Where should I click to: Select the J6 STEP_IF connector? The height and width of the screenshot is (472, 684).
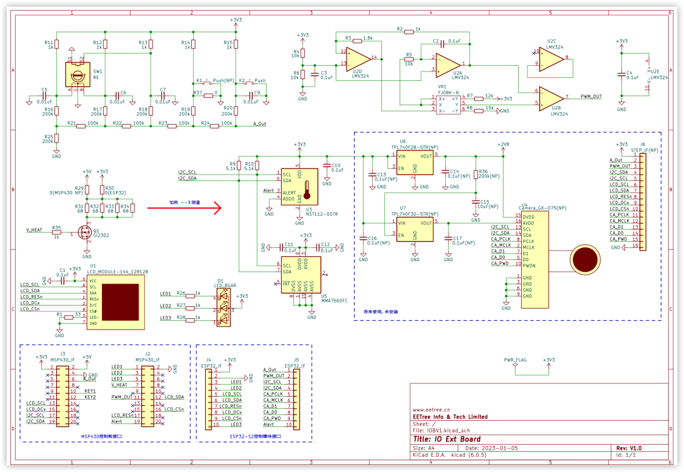point(642,202)
